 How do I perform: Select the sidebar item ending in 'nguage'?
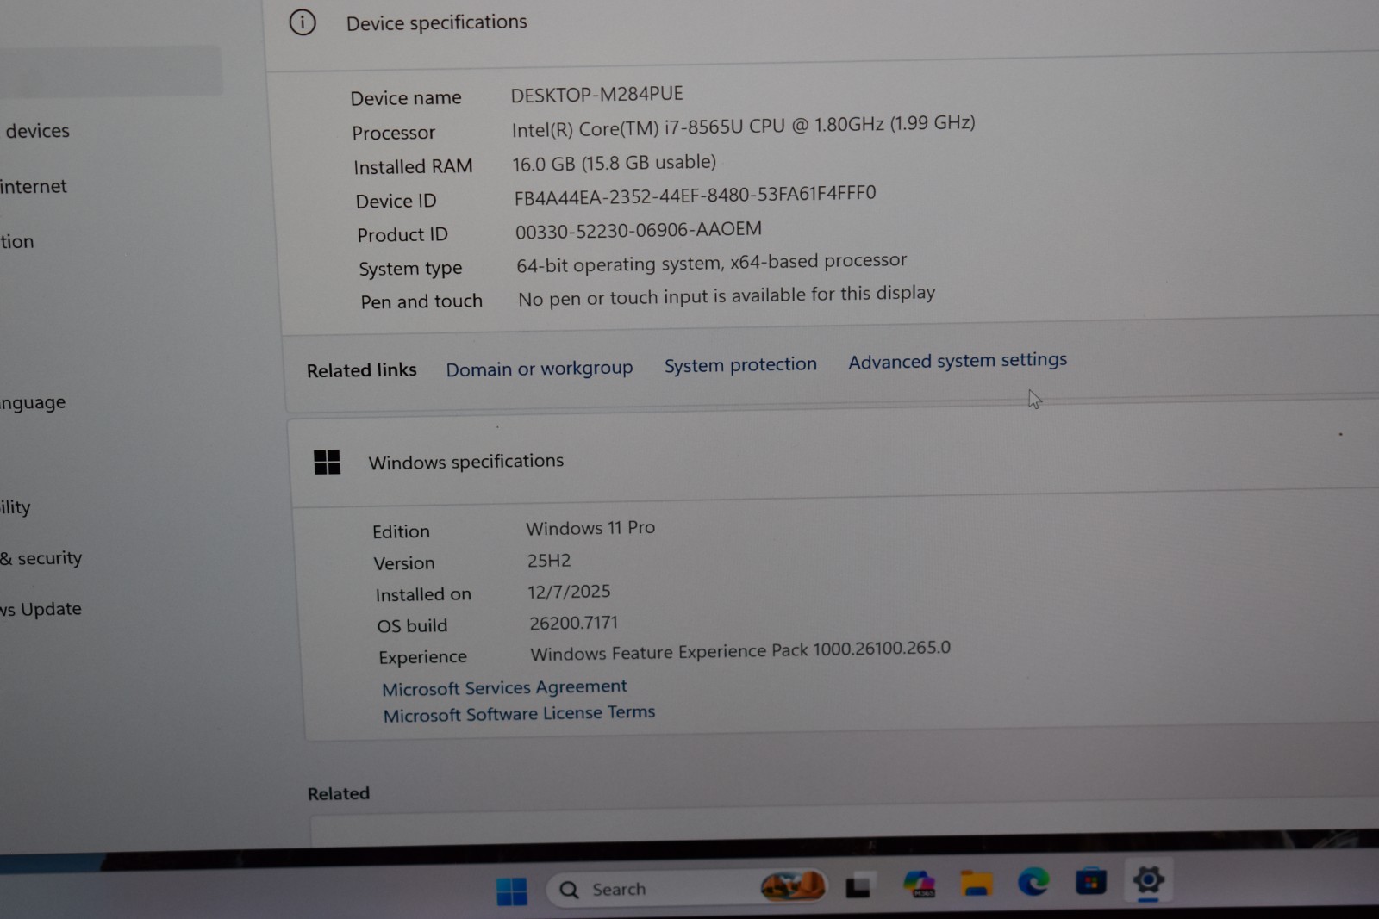[x=33, y=403]
